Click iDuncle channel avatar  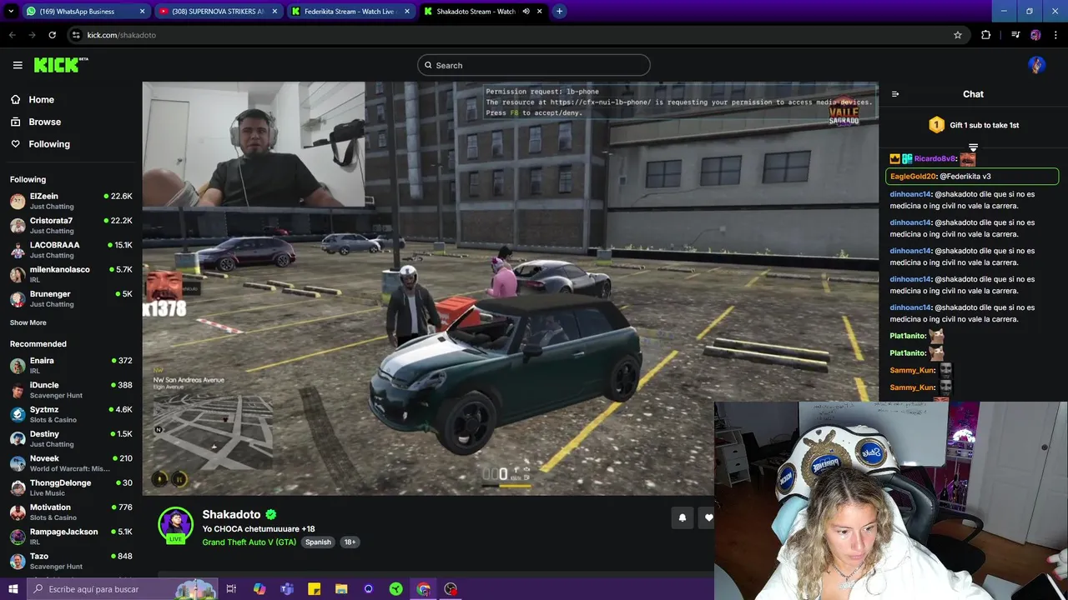pos(18,390)
